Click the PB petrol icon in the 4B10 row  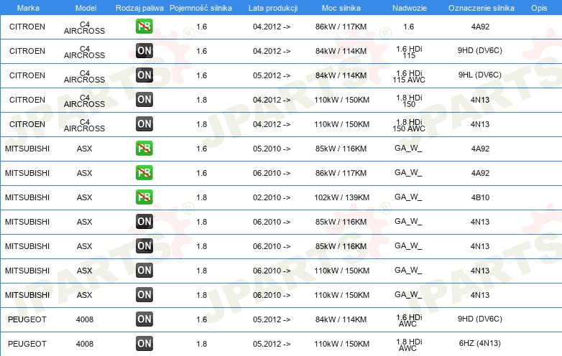144,197
